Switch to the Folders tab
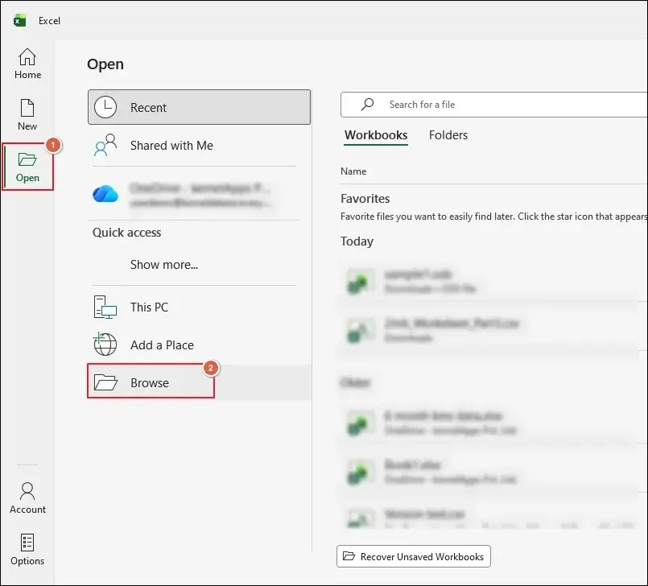 (448, 135)
